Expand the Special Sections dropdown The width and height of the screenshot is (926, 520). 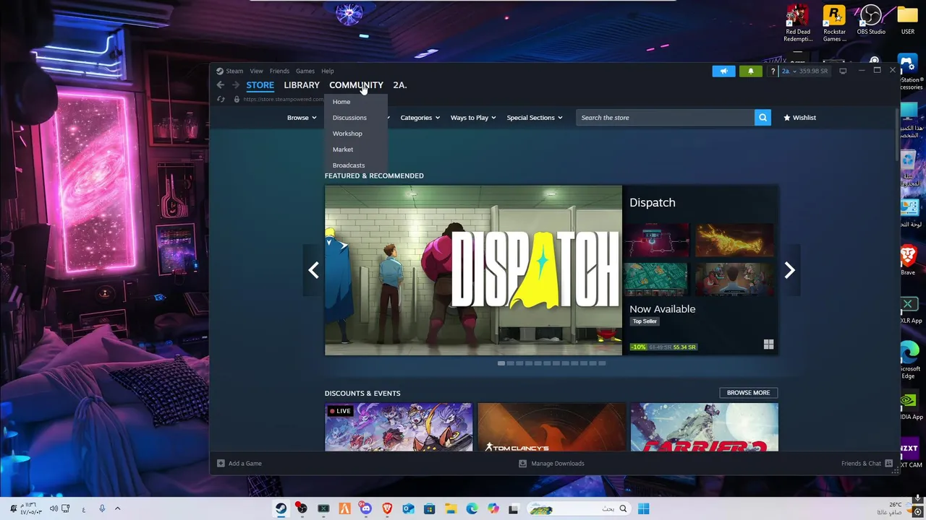click(535, 118)
